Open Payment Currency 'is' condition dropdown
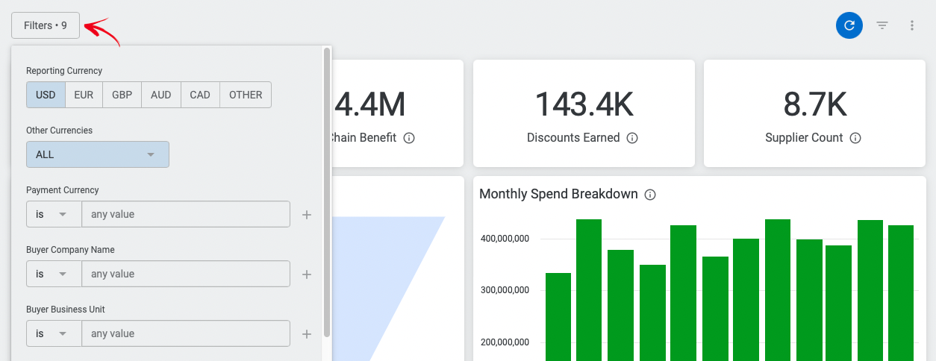This screenshot has width=936, height=361. (53, 214)
